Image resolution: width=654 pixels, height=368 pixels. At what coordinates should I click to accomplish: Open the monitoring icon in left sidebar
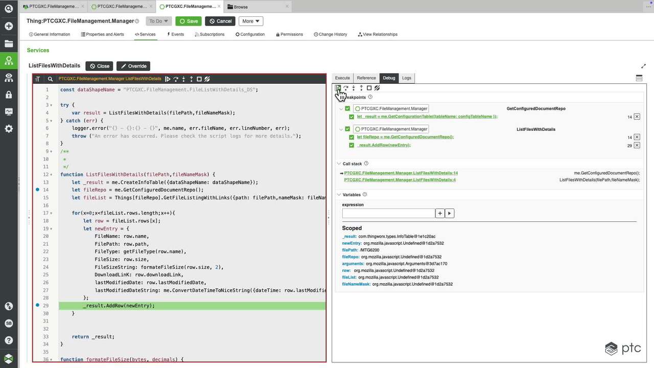[x=9, y=112]
